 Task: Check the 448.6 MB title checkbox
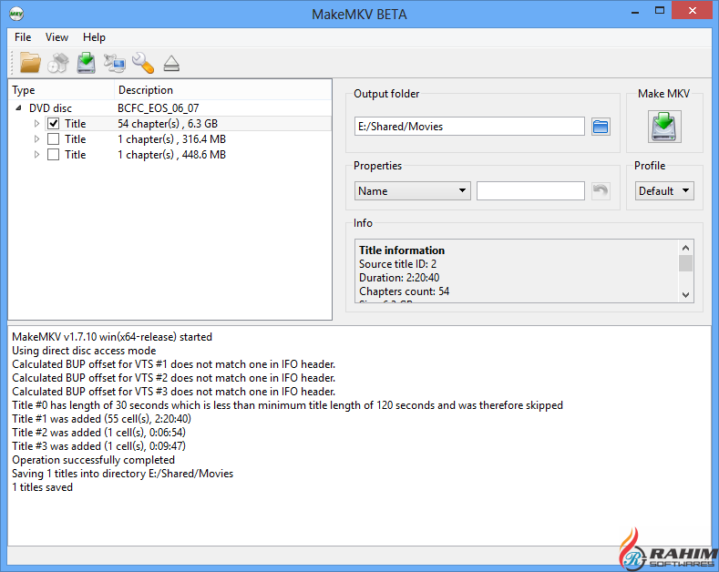(x=53, y=155)
